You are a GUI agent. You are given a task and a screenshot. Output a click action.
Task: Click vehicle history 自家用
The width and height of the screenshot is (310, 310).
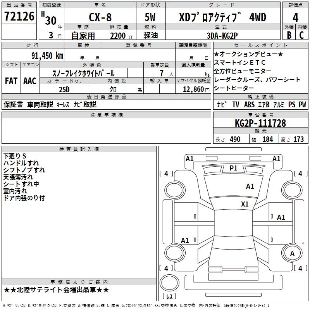coord(83,36)
